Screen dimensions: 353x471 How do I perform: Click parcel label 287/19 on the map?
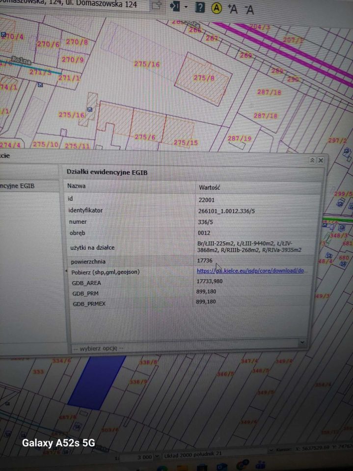(x=239, y=138)
